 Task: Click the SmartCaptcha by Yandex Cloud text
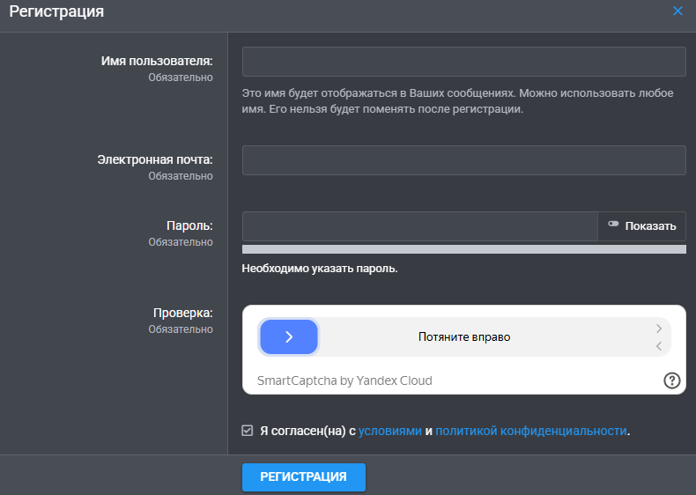(344, 380)
